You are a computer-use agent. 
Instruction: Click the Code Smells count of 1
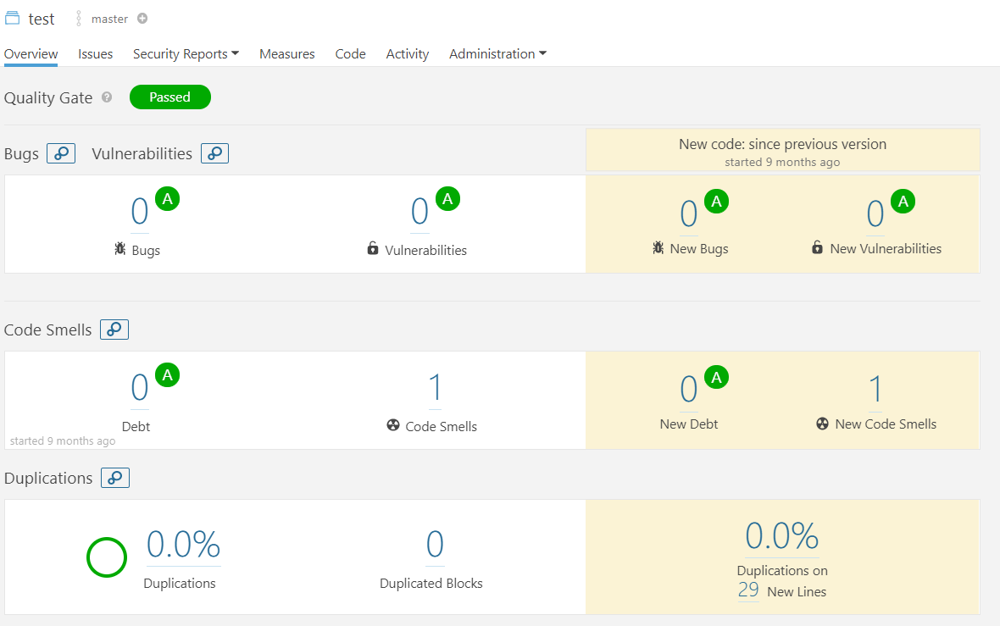coord(435,388)
